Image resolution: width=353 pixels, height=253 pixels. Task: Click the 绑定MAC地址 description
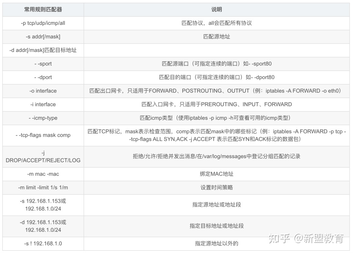[x=217, y=174]
